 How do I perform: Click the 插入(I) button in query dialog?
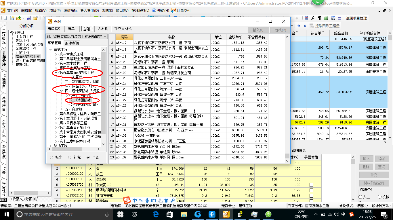pos(258,30)
